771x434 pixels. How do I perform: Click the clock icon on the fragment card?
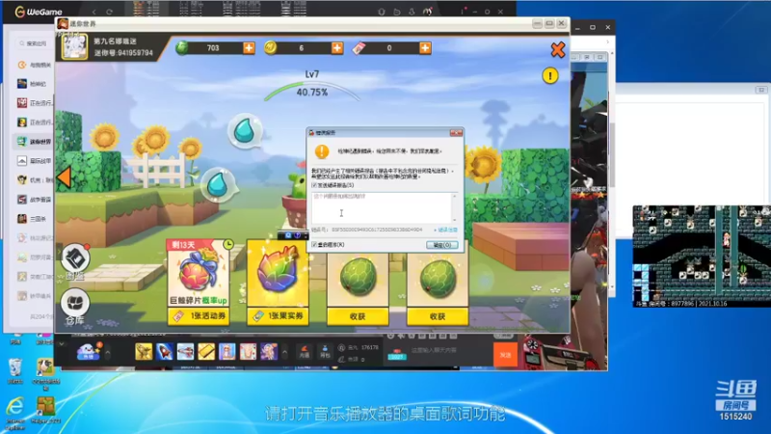[228, 244]
